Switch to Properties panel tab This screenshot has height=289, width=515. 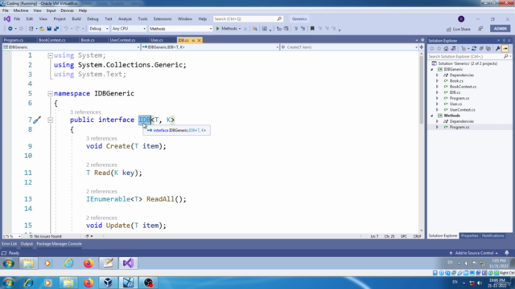pos(469,236)
